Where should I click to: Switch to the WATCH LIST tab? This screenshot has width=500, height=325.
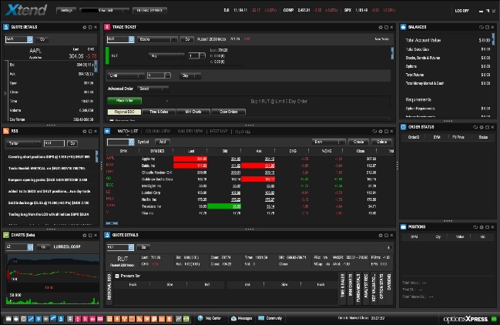click(x=128, y=131)
